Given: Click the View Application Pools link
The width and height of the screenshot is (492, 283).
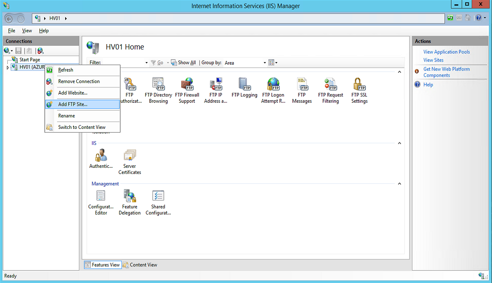Looking at the screenshot, I should coord(447,51).
